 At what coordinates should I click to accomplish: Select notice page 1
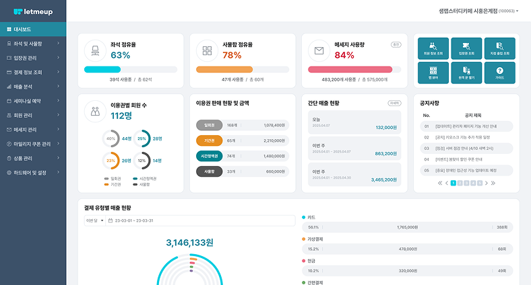click(x=453, y=183)
